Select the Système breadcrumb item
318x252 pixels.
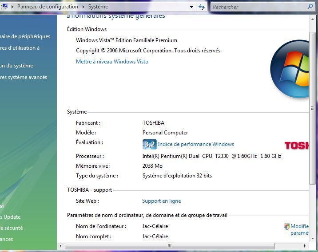click(98, 7)
